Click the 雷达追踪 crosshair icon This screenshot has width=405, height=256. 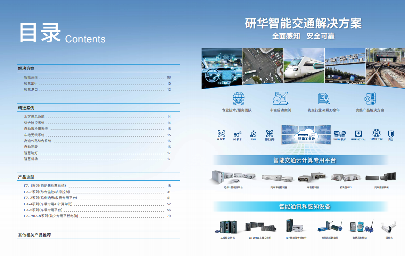tap(270, 133)
